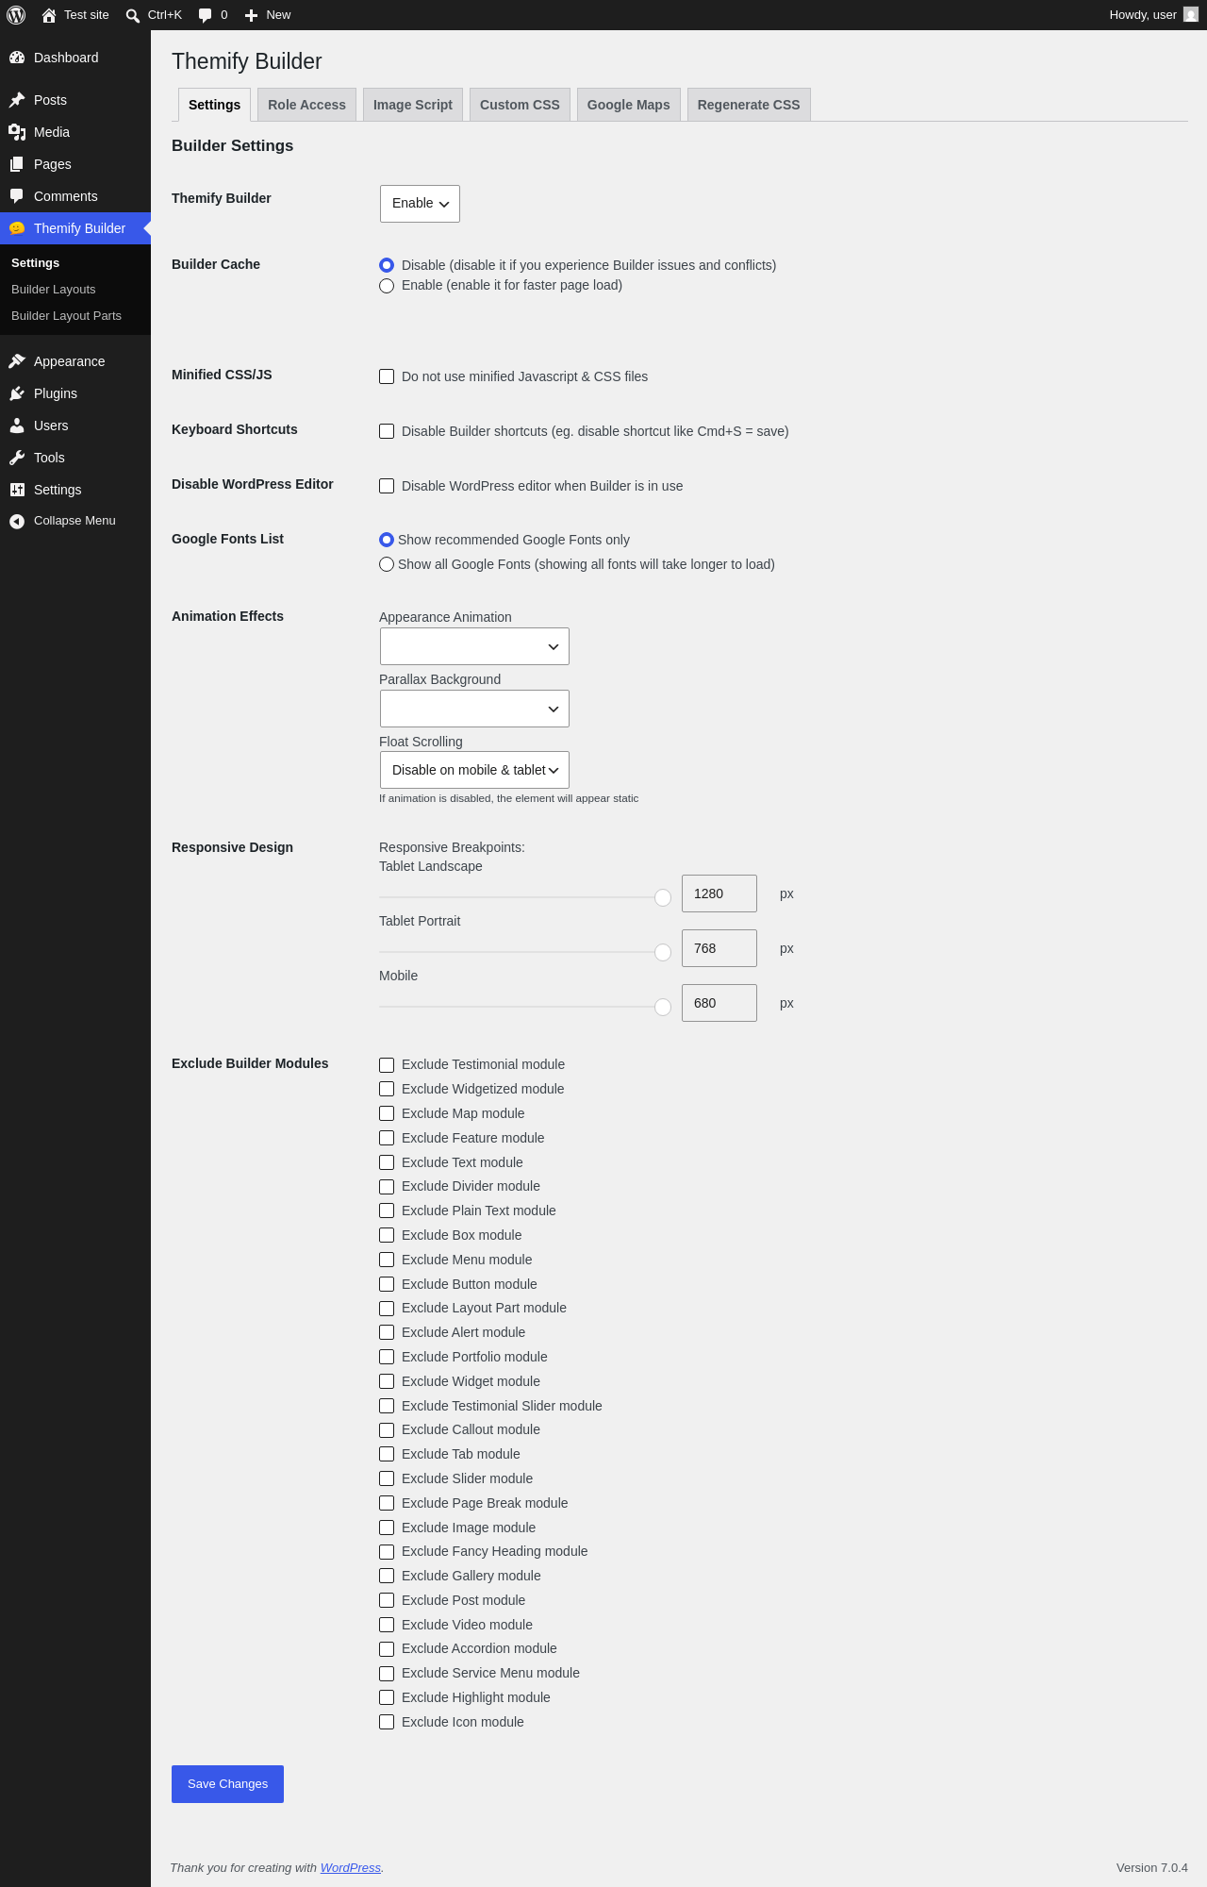Click the user avatar icon
Viewport: 1207px width, 1887px height.
1191,15
